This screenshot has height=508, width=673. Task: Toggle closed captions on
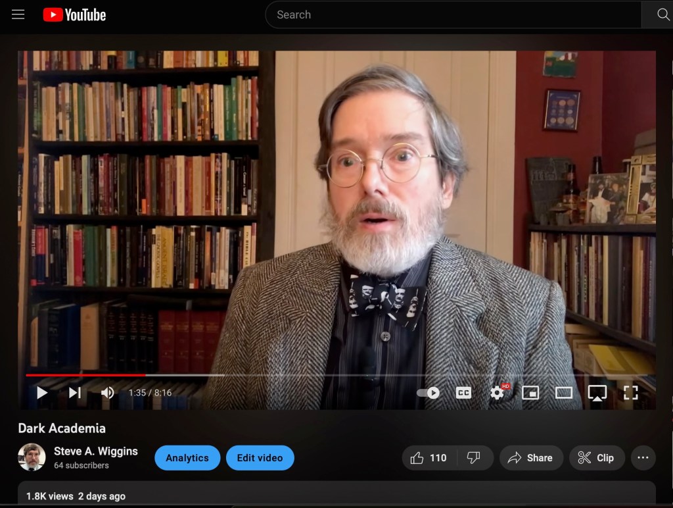(463, 393)
